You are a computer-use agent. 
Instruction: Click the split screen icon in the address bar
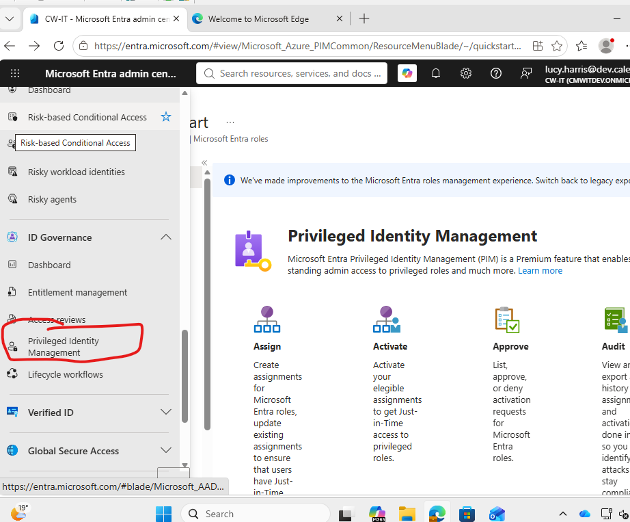coord(538,46)
